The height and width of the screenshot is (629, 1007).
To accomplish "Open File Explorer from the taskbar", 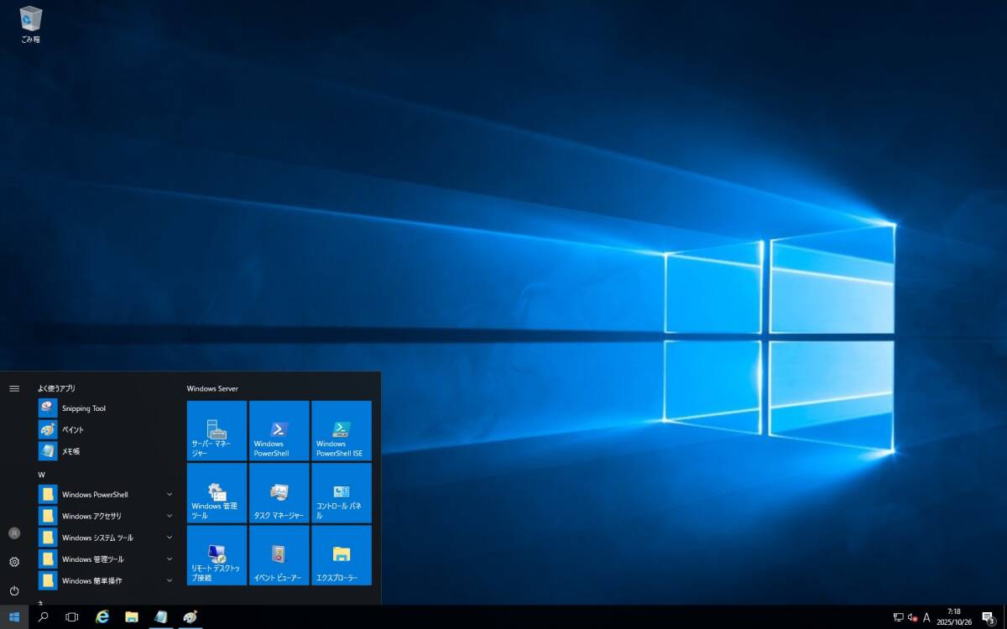I will (132, 617).
